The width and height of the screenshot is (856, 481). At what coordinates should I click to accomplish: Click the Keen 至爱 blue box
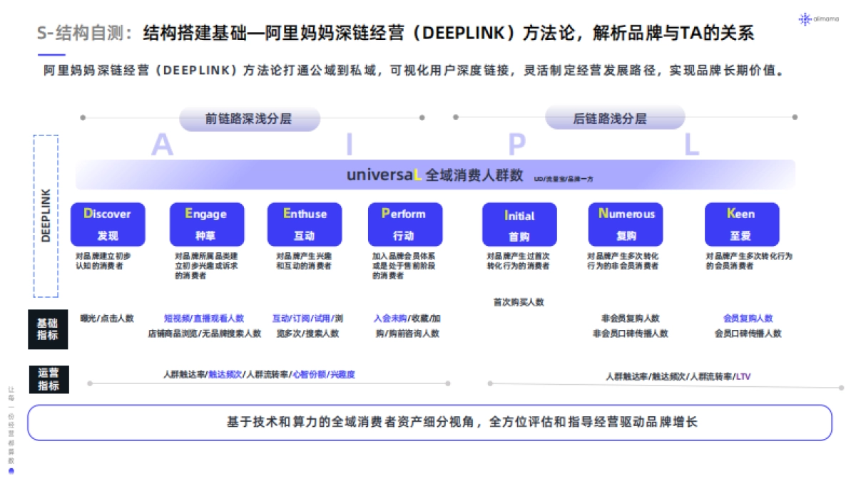[741, 224]
